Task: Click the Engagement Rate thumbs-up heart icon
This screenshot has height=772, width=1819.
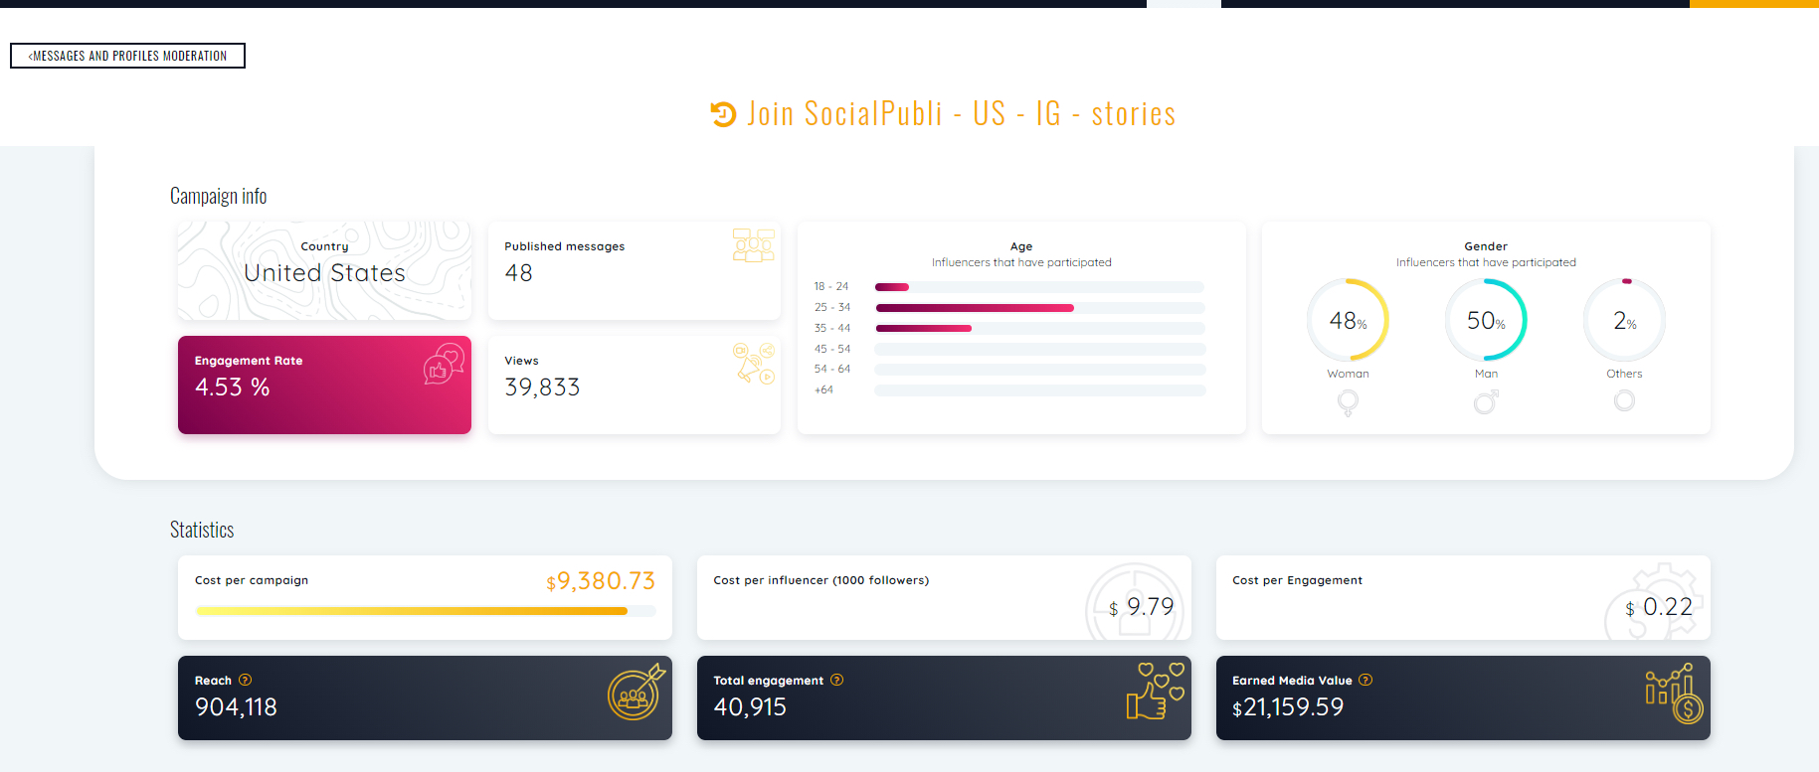Action: (x=445, y=364)
